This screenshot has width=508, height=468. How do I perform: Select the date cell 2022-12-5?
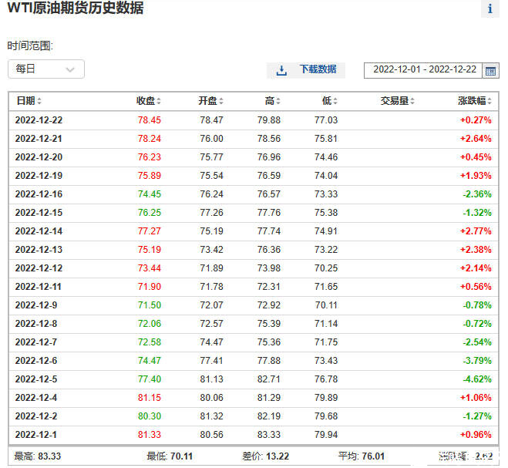click(x=36, y=379)
